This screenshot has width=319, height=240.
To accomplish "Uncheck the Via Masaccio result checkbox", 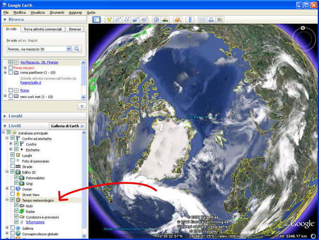I will pos(11,62).
